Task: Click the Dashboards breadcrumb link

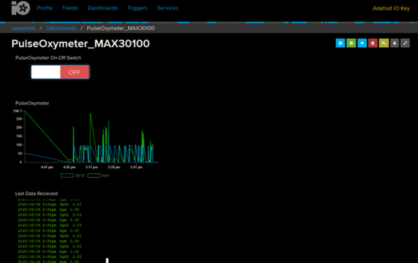Action: click(61, 28)
